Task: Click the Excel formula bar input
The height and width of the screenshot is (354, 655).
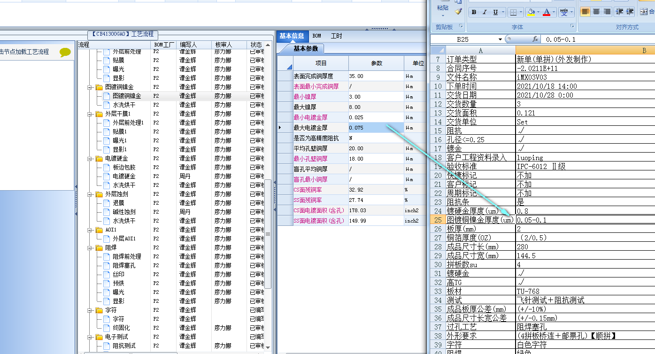Action: click(598, 39)
